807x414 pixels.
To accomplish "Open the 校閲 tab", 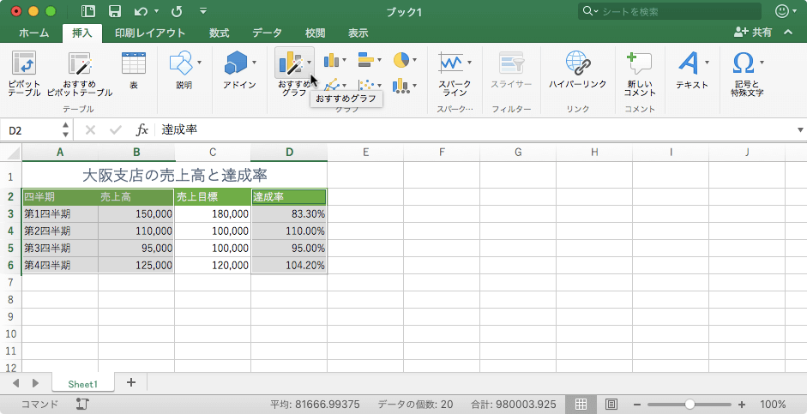I will (x=315, y=33).
